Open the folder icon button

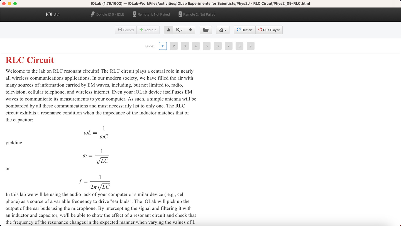coord(206,30)
